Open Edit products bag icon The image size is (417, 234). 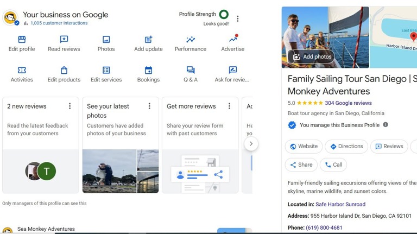coord(64,70)
